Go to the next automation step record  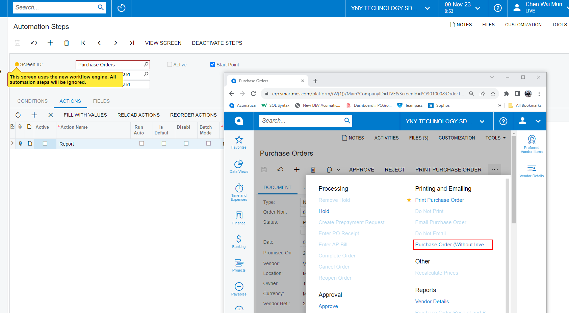[x=115, y=43]
